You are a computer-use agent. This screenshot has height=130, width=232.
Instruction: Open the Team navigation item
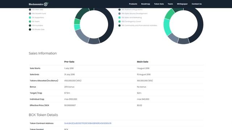coord(170,4)
